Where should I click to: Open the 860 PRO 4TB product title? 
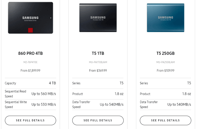30,53
